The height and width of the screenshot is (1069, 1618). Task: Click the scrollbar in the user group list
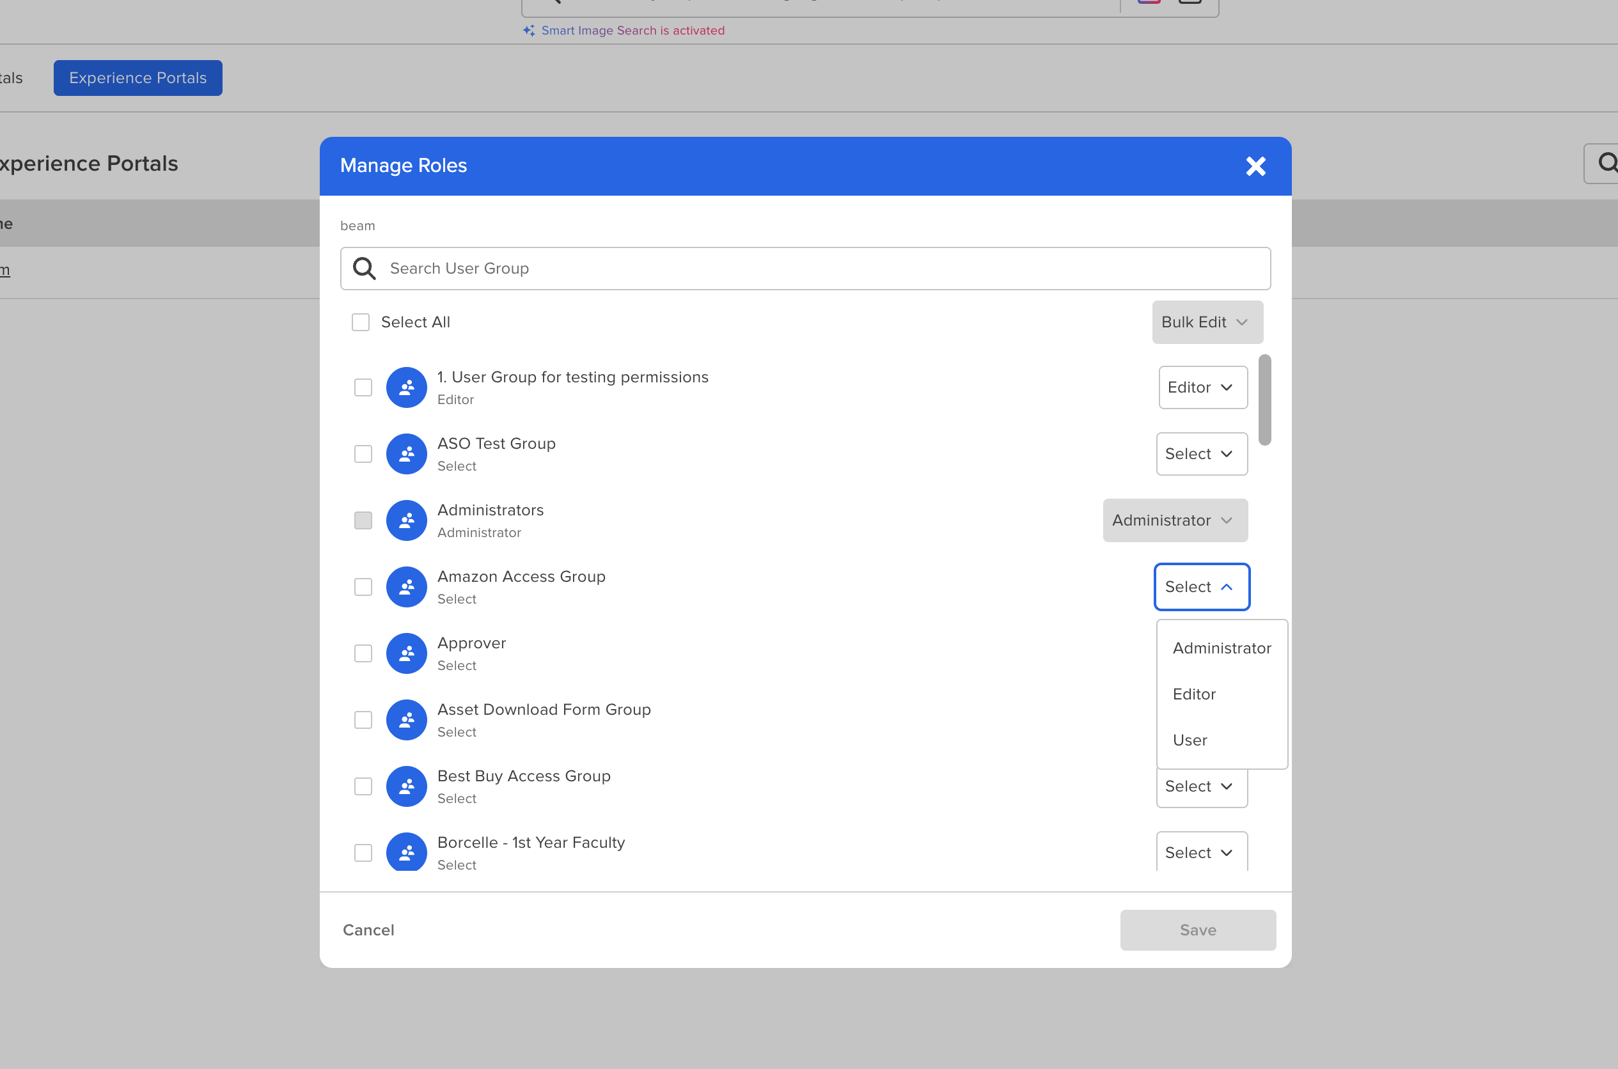[x=1264, y=400]
